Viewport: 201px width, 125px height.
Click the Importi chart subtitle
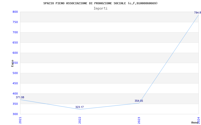point(100,8)
